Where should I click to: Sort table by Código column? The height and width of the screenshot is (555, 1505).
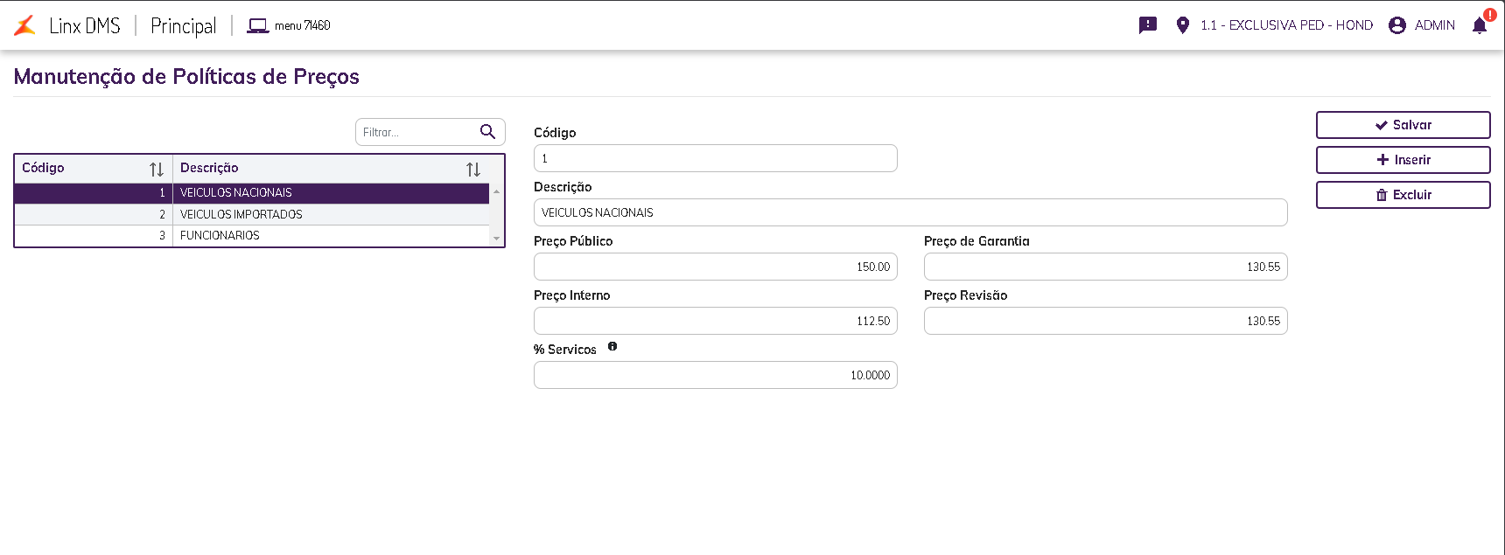pyautogui.click(x=157, y=170)
